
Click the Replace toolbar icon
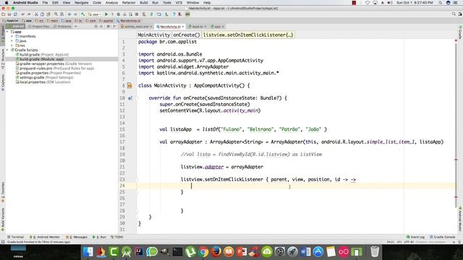pyautogui.click(x=61, y=14)
